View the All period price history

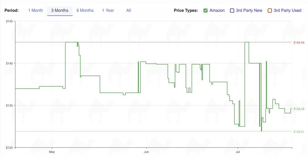tap(129, 11)
